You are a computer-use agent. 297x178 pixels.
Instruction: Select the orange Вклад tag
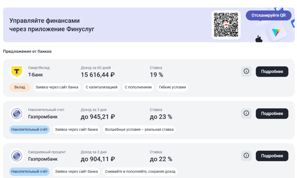[x=20, y=87]
